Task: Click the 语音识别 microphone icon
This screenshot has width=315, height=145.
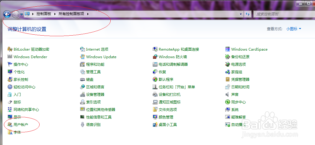Action: [82, 125]
